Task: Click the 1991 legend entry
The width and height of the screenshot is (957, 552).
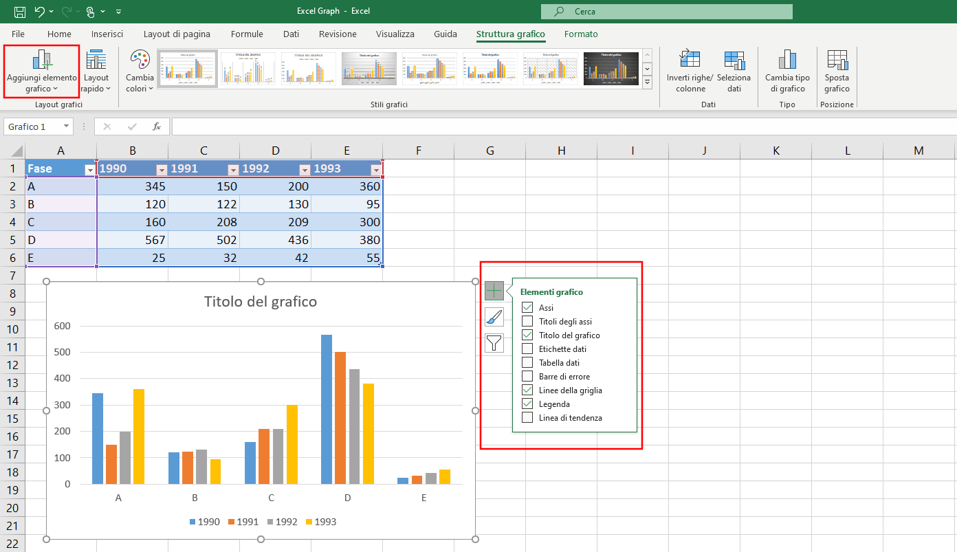Action: 243,522
